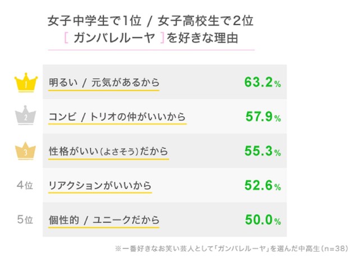
Task: Select the 性格がいい(よさそう)だから reason text
Action: pyautogui.click(x=108, y=151)
